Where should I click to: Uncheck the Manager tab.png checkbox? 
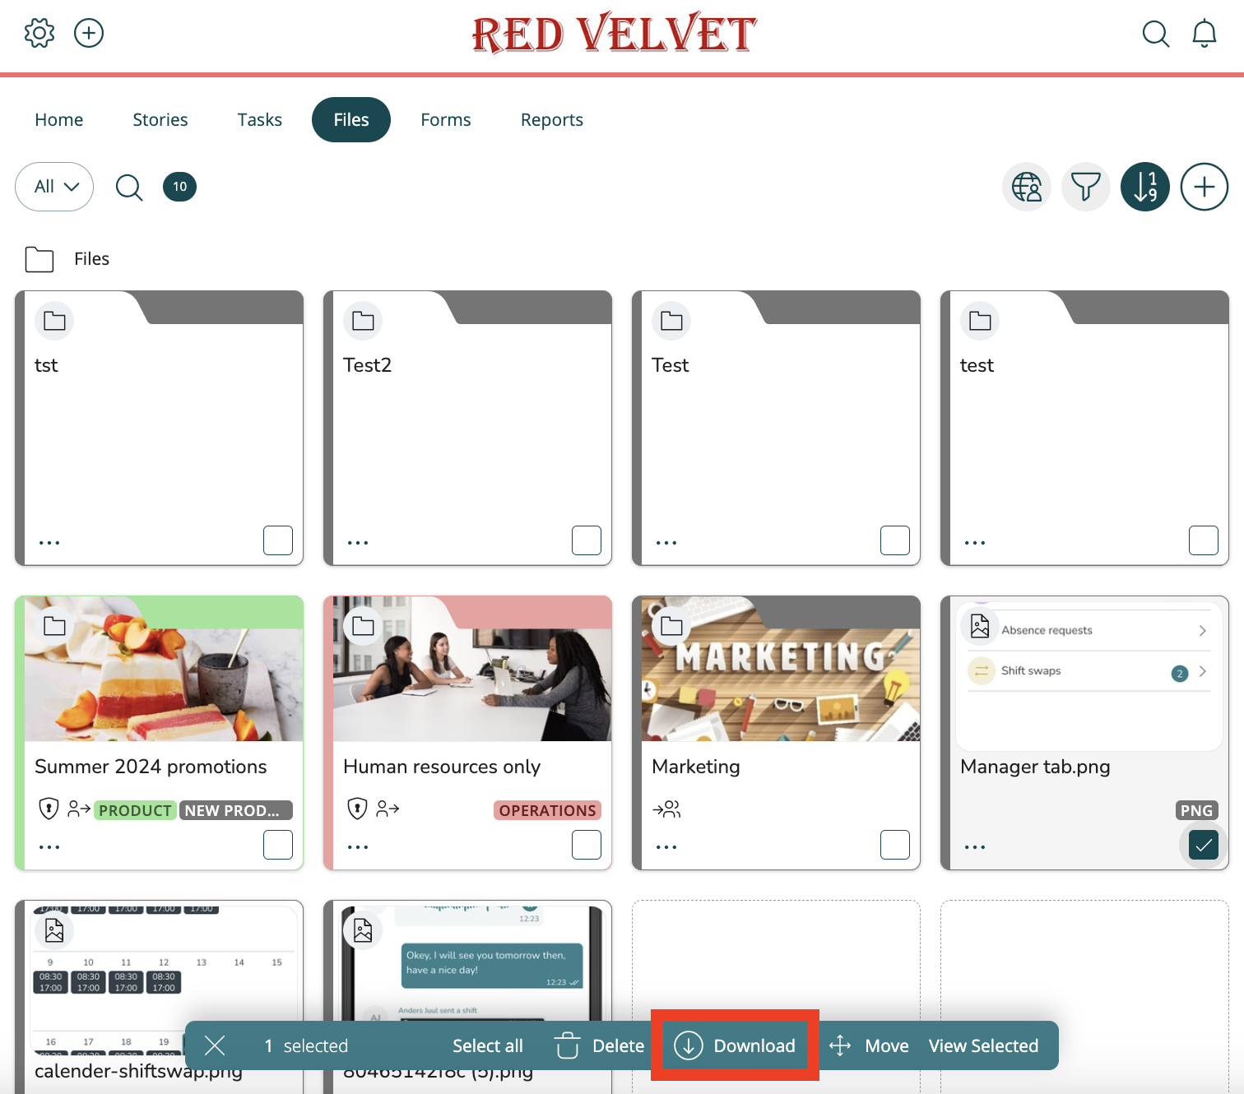tap(1204, 845)
